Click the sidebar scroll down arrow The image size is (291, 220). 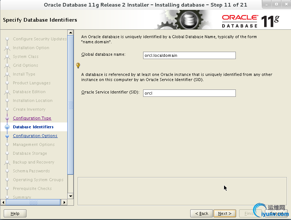[71, 196]
